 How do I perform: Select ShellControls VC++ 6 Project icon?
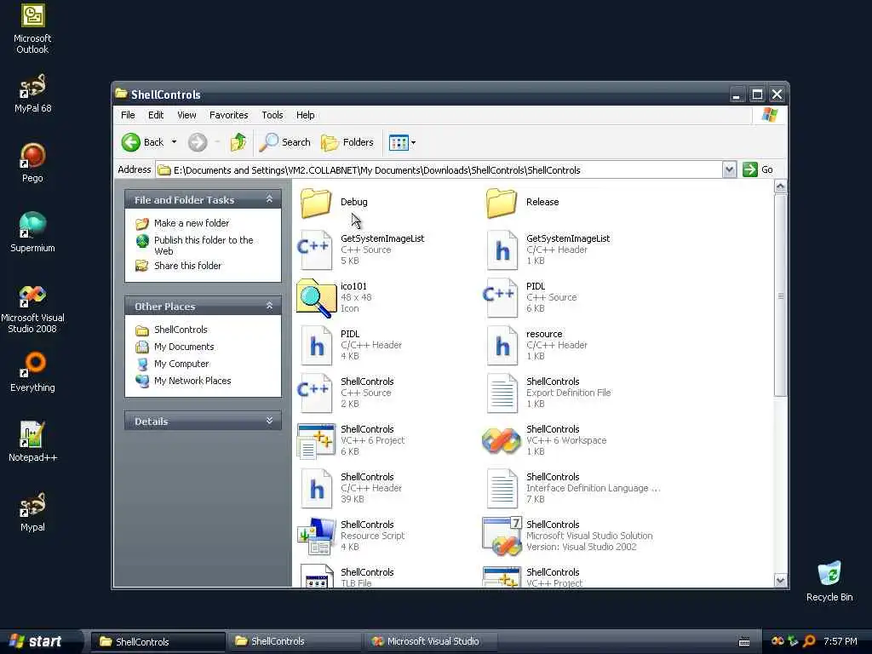pyautogui.click(x=316, y=440)
